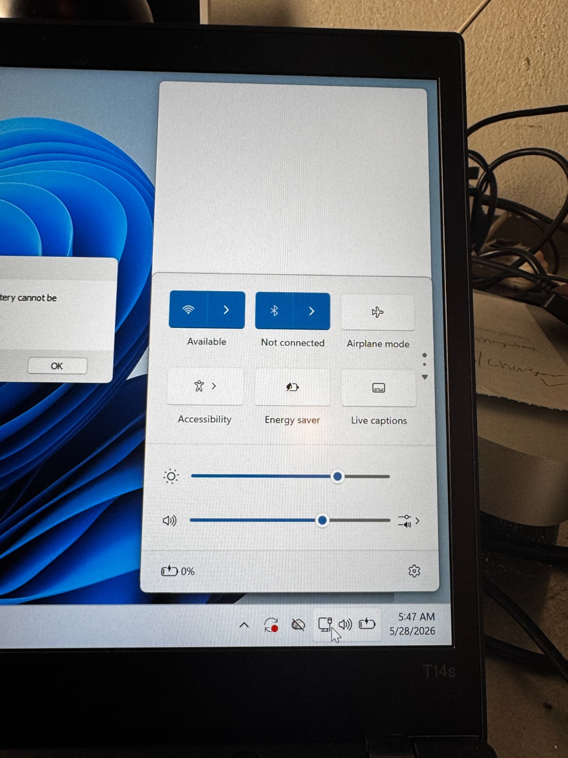
Task: Expand sound output chevron beside volume
Action: [417, 521]
